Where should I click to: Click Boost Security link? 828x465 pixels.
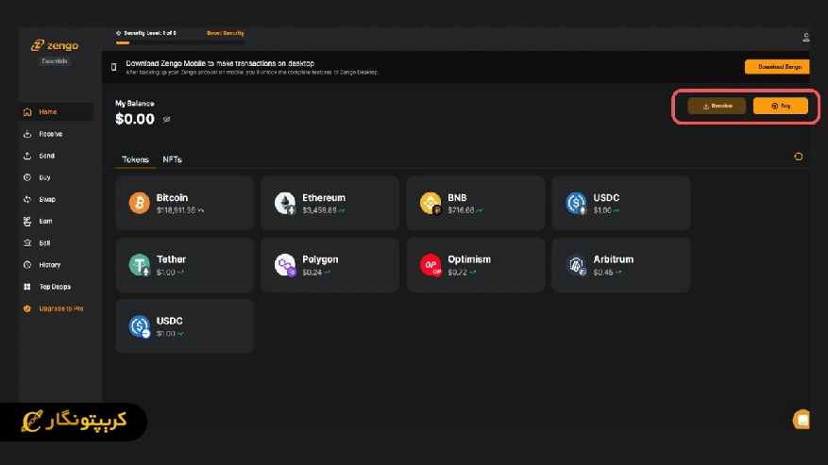tap(226, 33)
